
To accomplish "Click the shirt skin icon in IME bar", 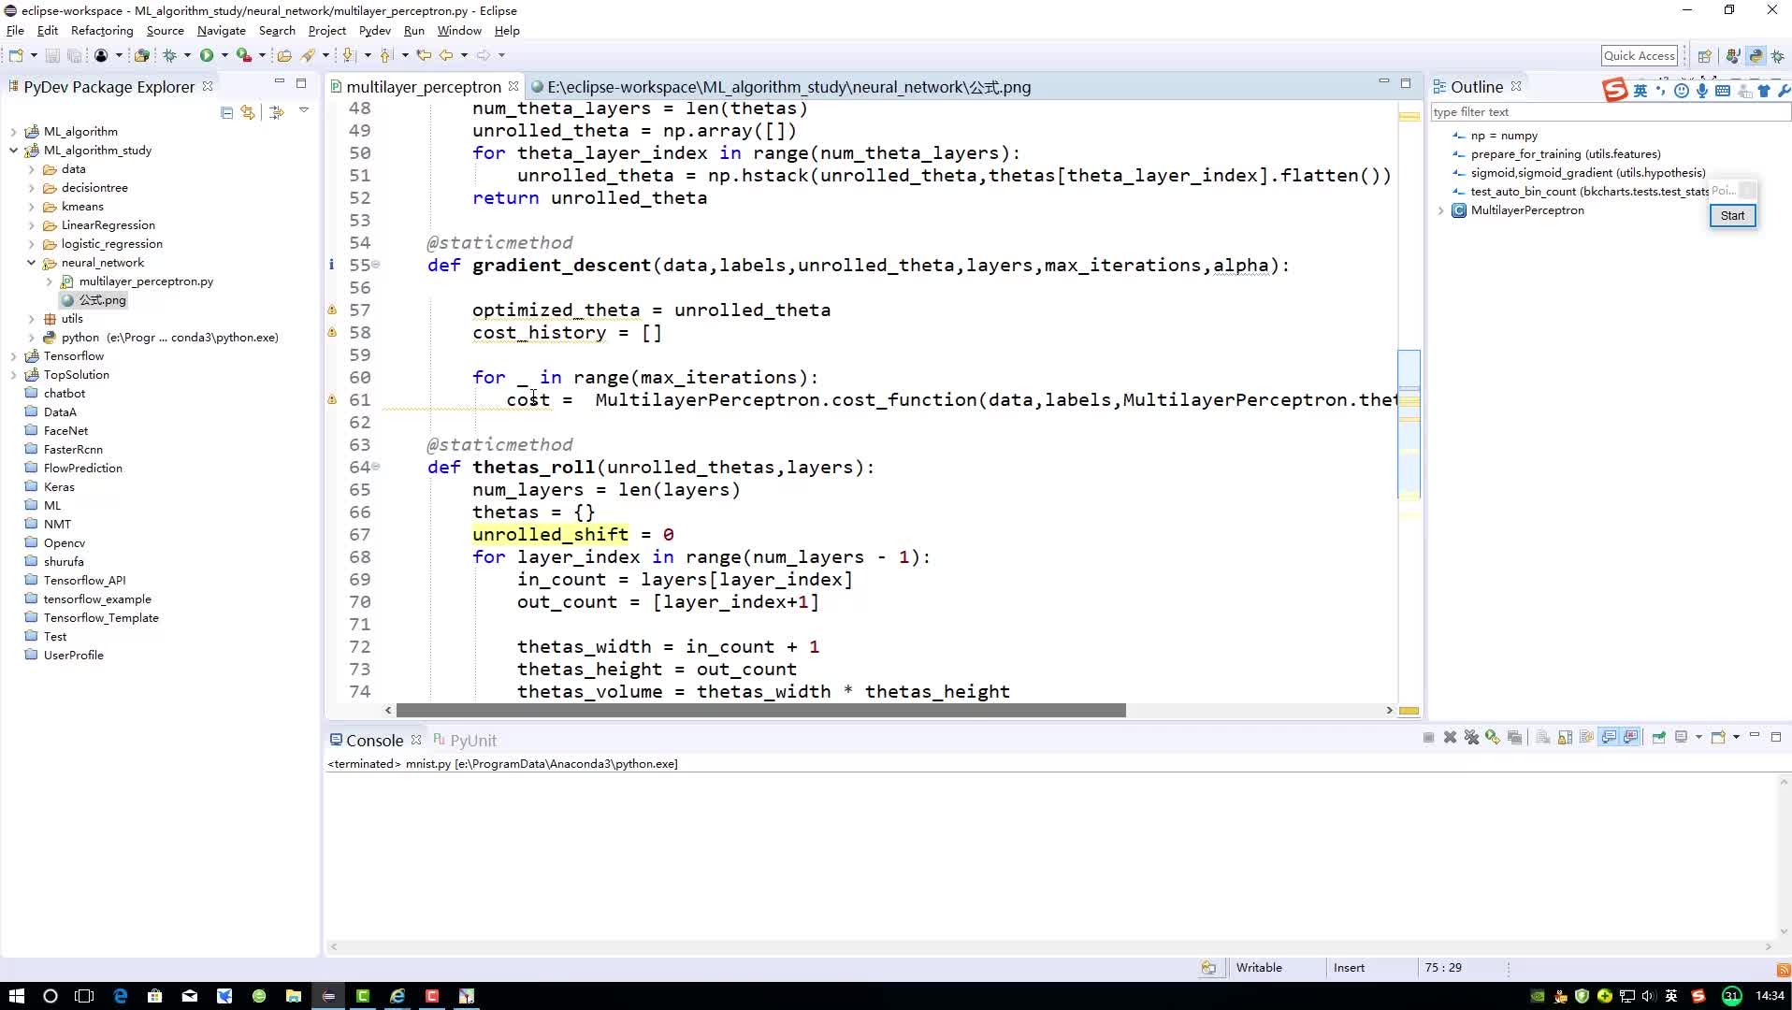I will click(1764, 91).
